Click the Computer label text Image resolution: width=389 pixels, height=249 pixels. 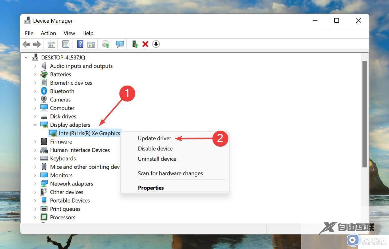coord(62,108)
